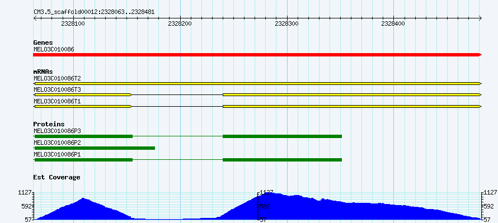Select the second segment of protein MELO3C010086P1
Viewport: 498px width, 223px height.
click(283, 160)
